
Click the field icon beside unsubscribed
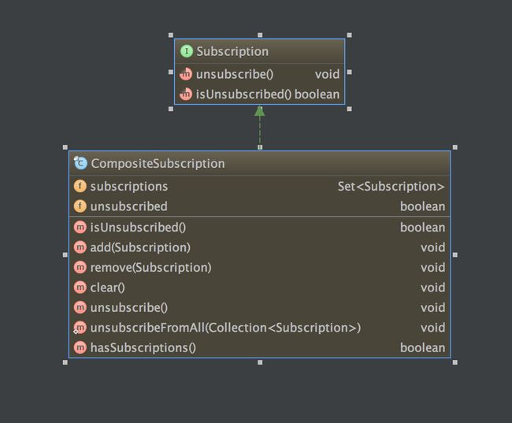pyautogui.click(x=80, y=206)
